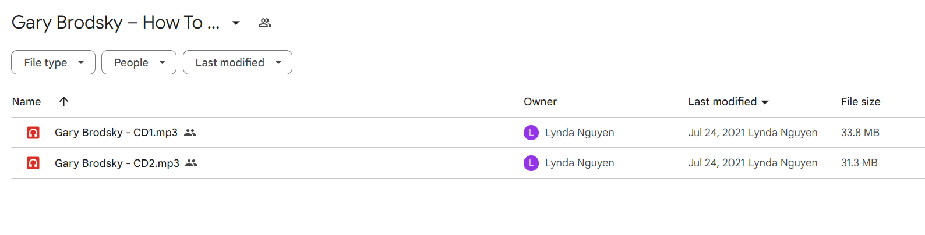Open the folder title dropdown arrow
925x235 pixels.
click(236, 23)
